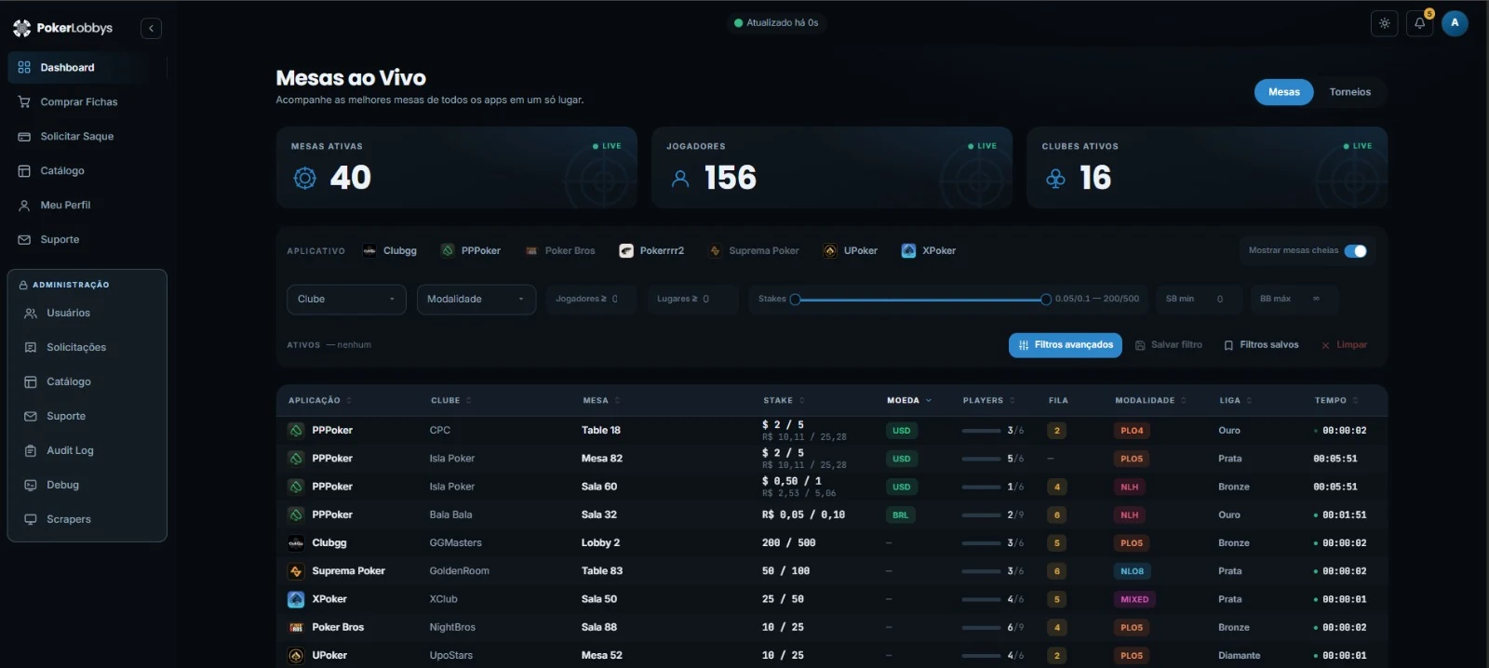Click Jogadores person icon
Screen dimensions: 1489x668
pos(680,178)
